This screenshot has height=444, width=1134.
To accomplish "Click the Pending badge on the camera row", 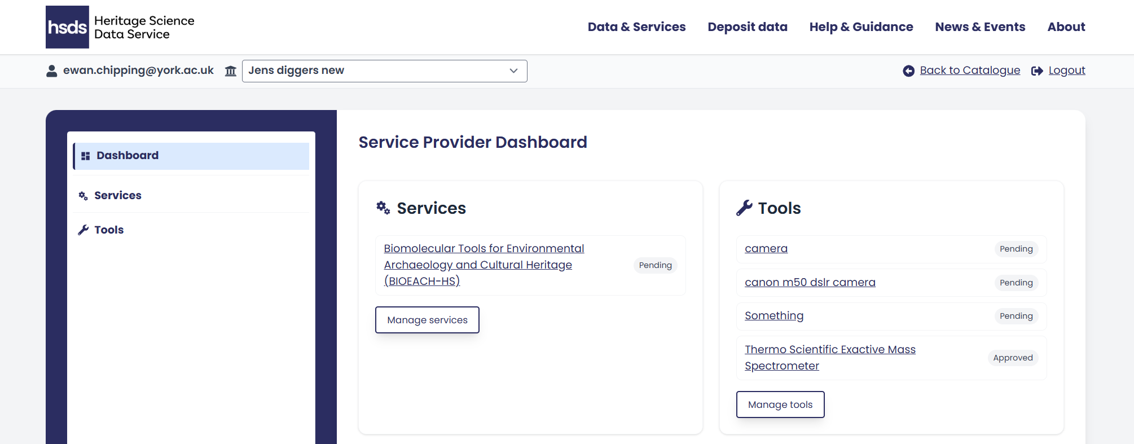I will click(x=1016, y=249).
